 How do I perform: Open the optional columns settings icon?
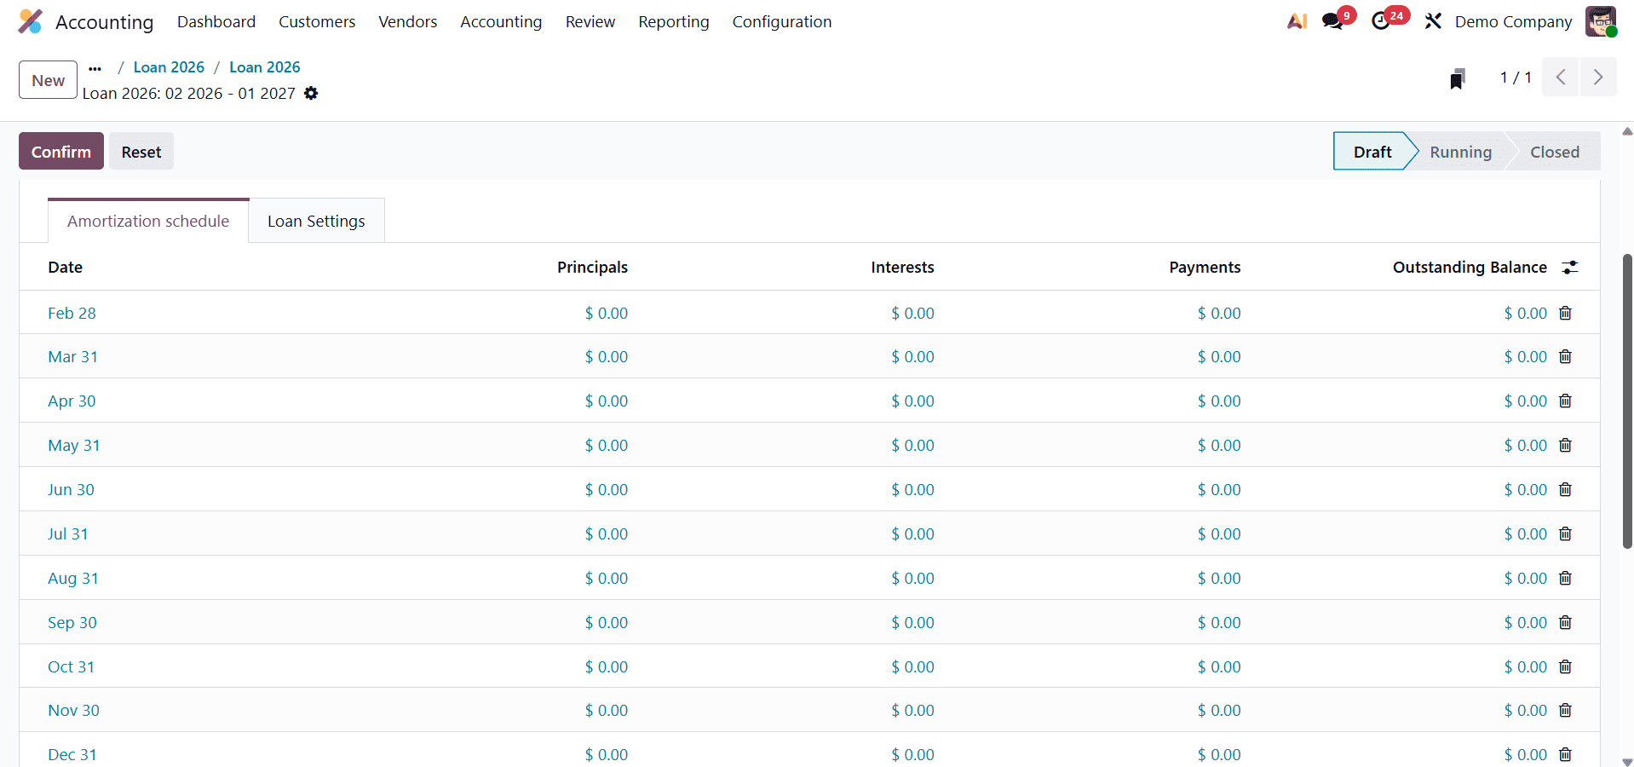click(x=1571, y=267)
